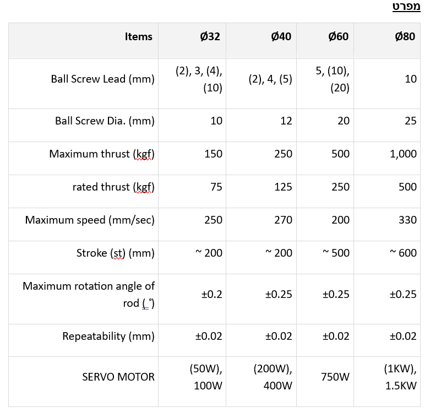
Task: Select the Ø32 column header
Action: point(210,37)
